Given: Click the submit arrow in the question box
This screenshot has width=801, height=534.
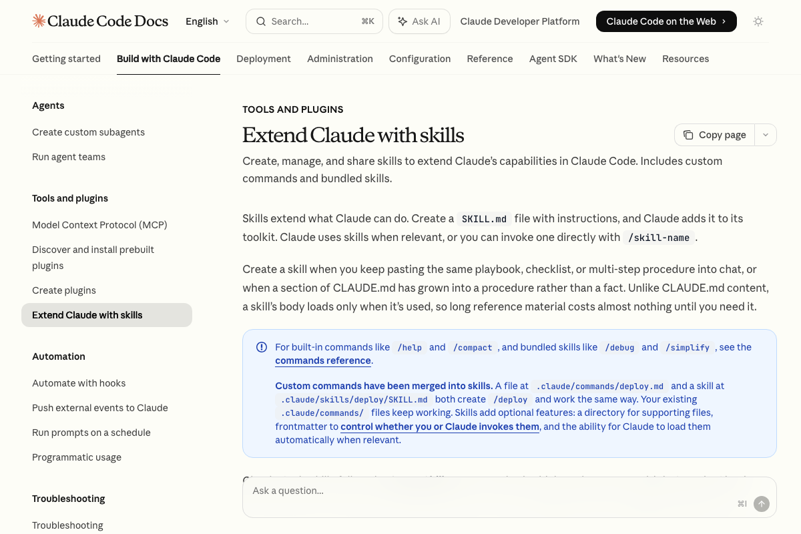Looking at the screenshot, I should coord(762,504).
